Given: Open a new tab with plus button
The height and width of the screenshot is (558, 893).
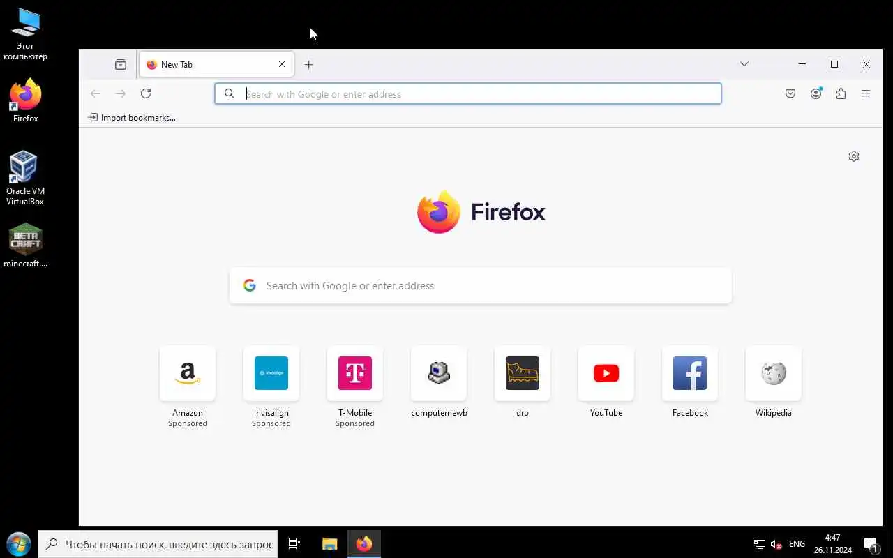Looking at the screenshot, I should pyautogui.click(x=308, y=64).
